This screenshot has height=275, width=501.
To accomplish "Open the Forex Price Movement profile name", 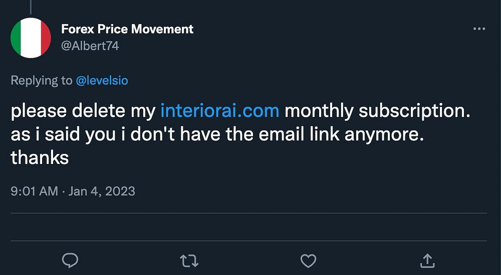I will point(127,29).
